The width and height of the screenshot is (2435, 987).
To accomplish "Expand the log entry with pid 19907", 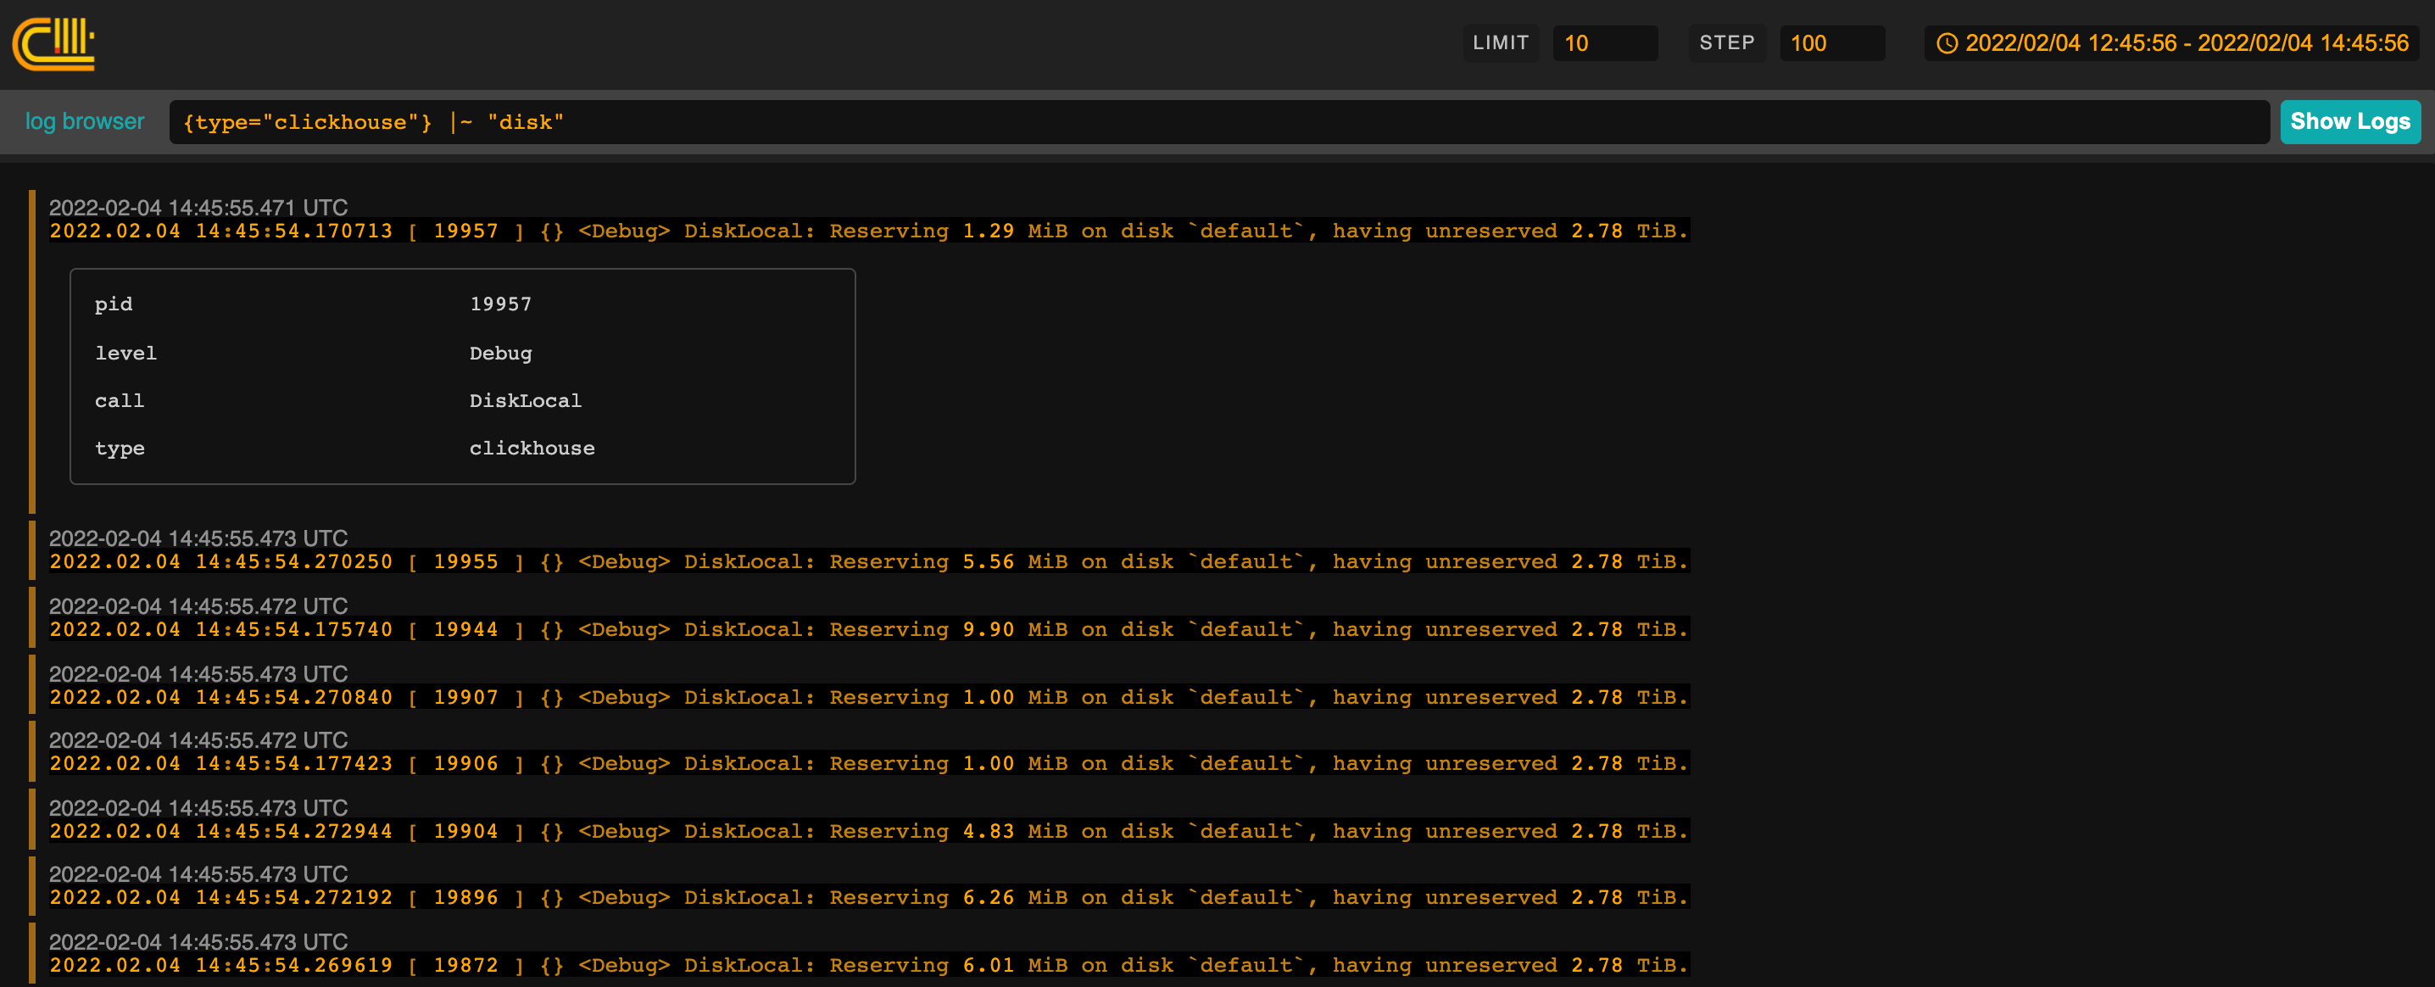I will [850, 697].
